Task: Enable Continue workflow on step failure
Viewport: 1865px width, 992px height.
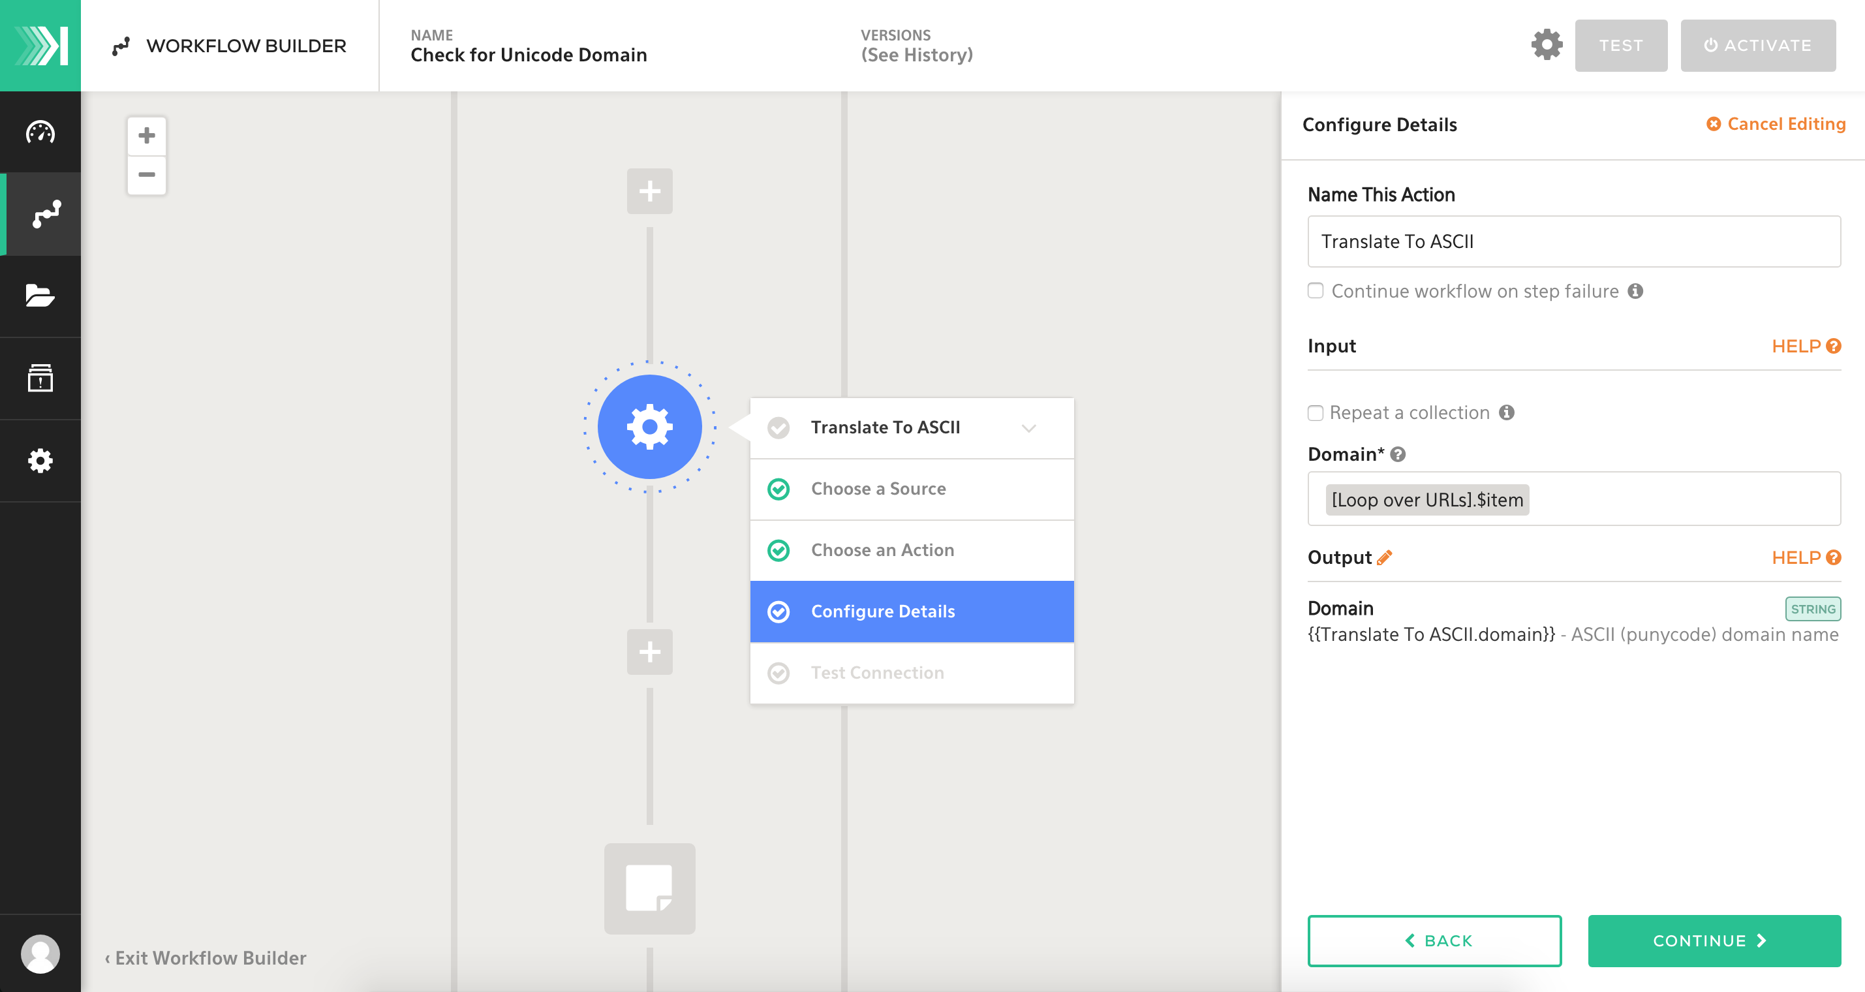Action: tap(1316, 290)
